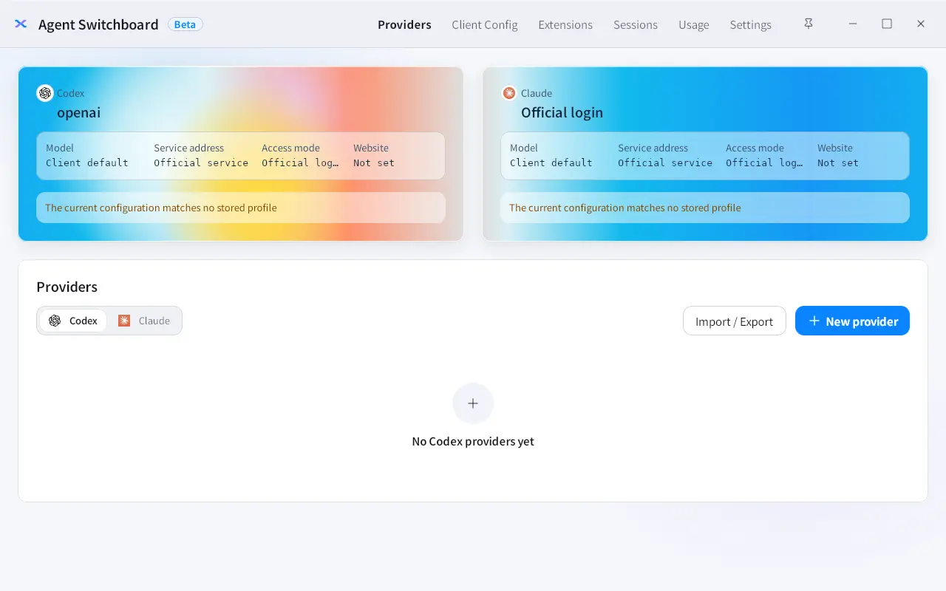Viewport: 946px width, 591px height.
Task: Click the Agent Switchboard logo icon
Action: click(21, 24)
